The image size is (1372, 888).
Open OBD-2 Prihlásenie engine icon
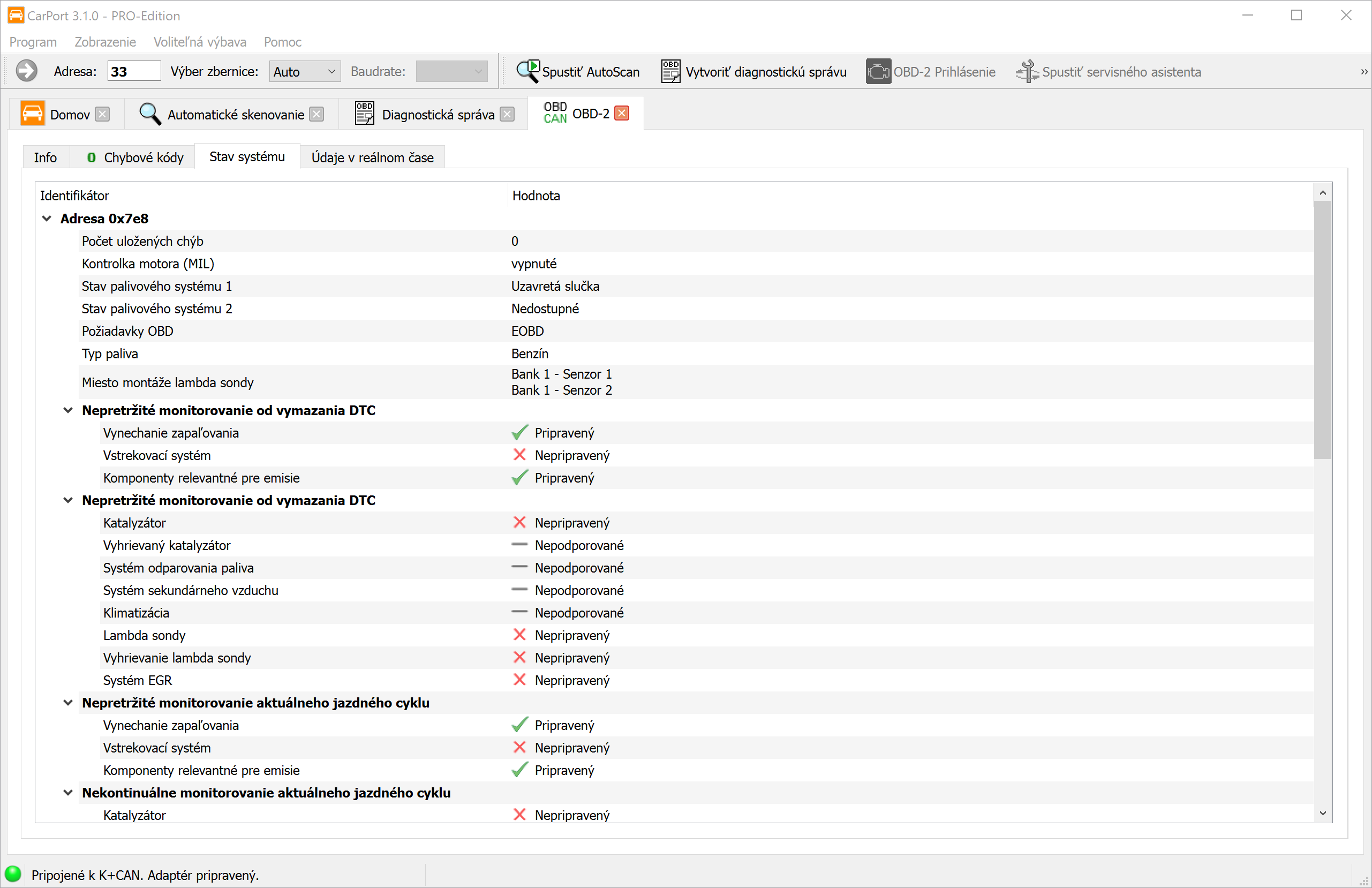click(x=878, y=72)
